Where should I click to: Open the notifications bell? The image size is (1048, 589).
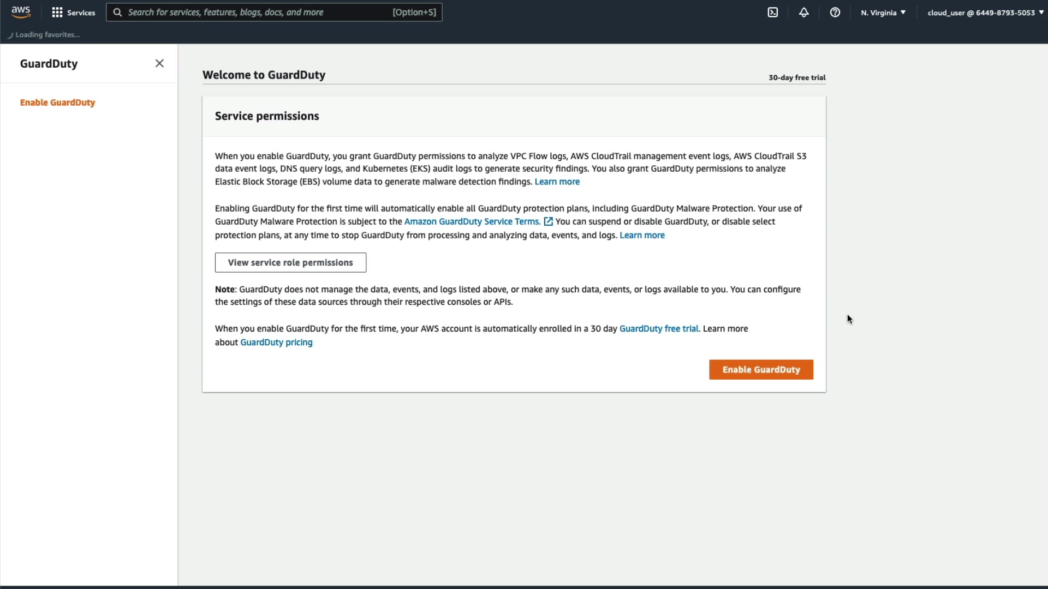[804, 13]
